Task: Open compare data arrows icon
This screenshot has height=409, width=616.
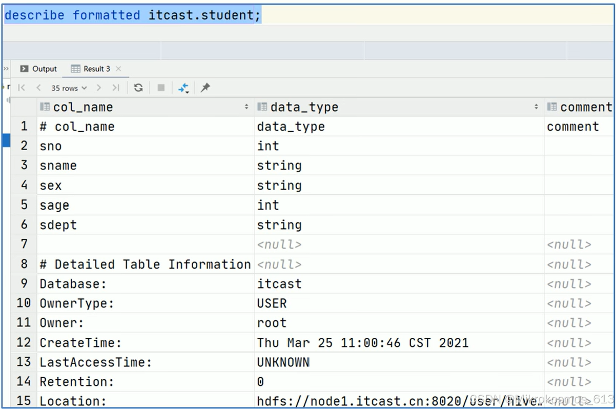Action: point(183,88)
